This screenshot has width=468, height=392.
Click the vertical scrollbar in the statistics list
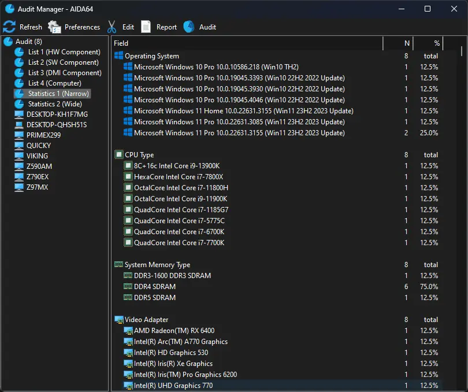[x=462, y=51]
